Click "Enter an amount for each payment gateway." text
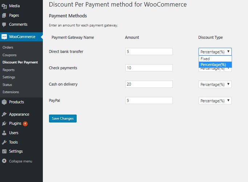This screenshot has height=182, width=248. 84,25
